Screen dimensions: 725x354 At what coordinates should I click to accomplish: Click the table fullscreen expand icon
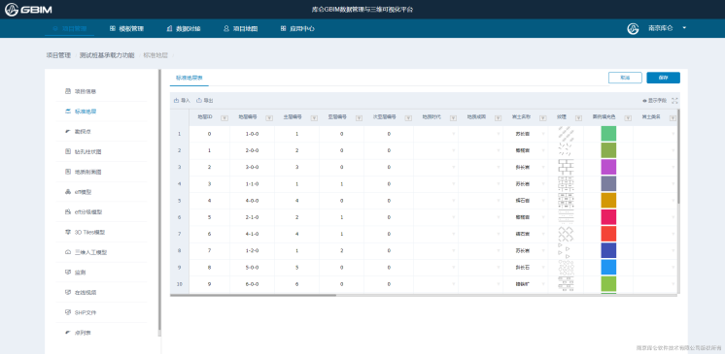click(674, 100)
